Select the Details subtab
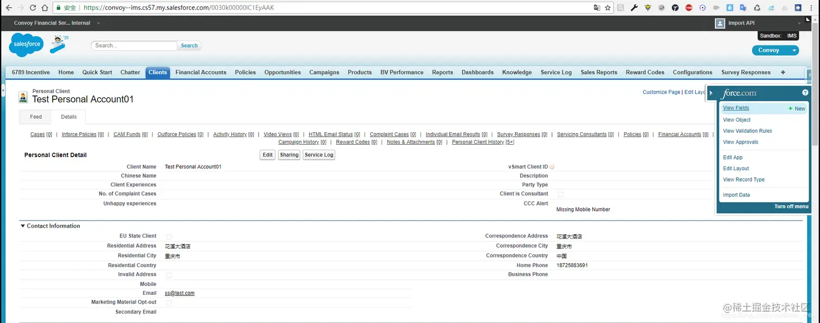This screenshot has height=323, width=820. coord(69,117)
